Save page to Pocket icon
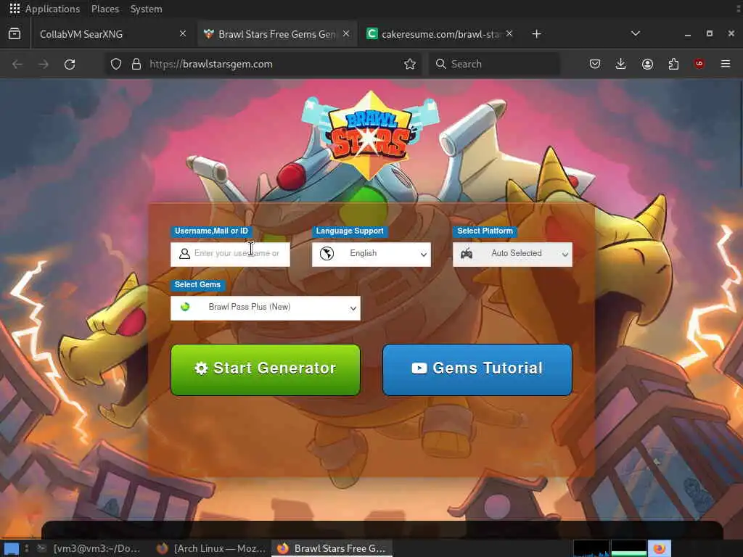The image size is (743, 557). (595, 64)
